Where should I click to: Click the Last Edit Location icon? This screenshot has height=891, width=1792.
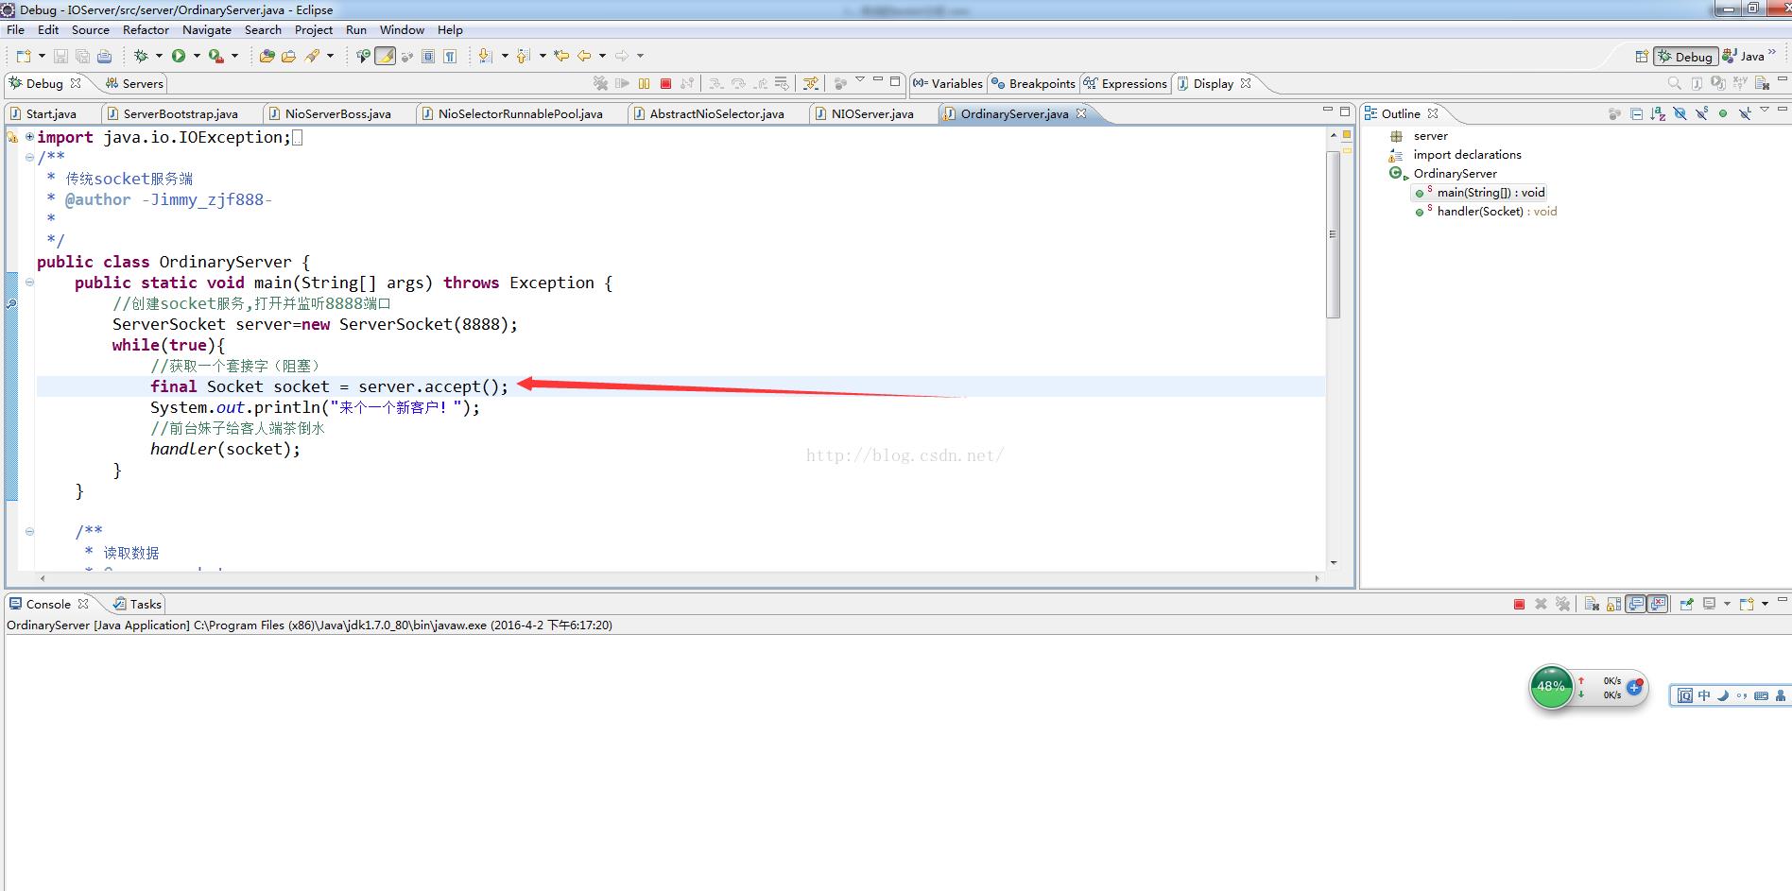click(x=561, y=56)
